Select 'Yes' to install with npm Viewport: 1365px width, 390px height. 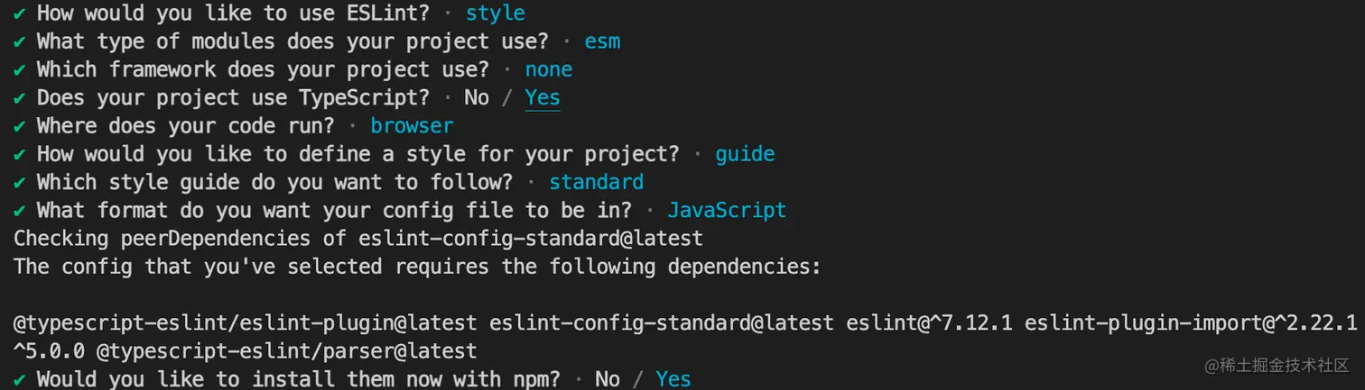(673, 378)
